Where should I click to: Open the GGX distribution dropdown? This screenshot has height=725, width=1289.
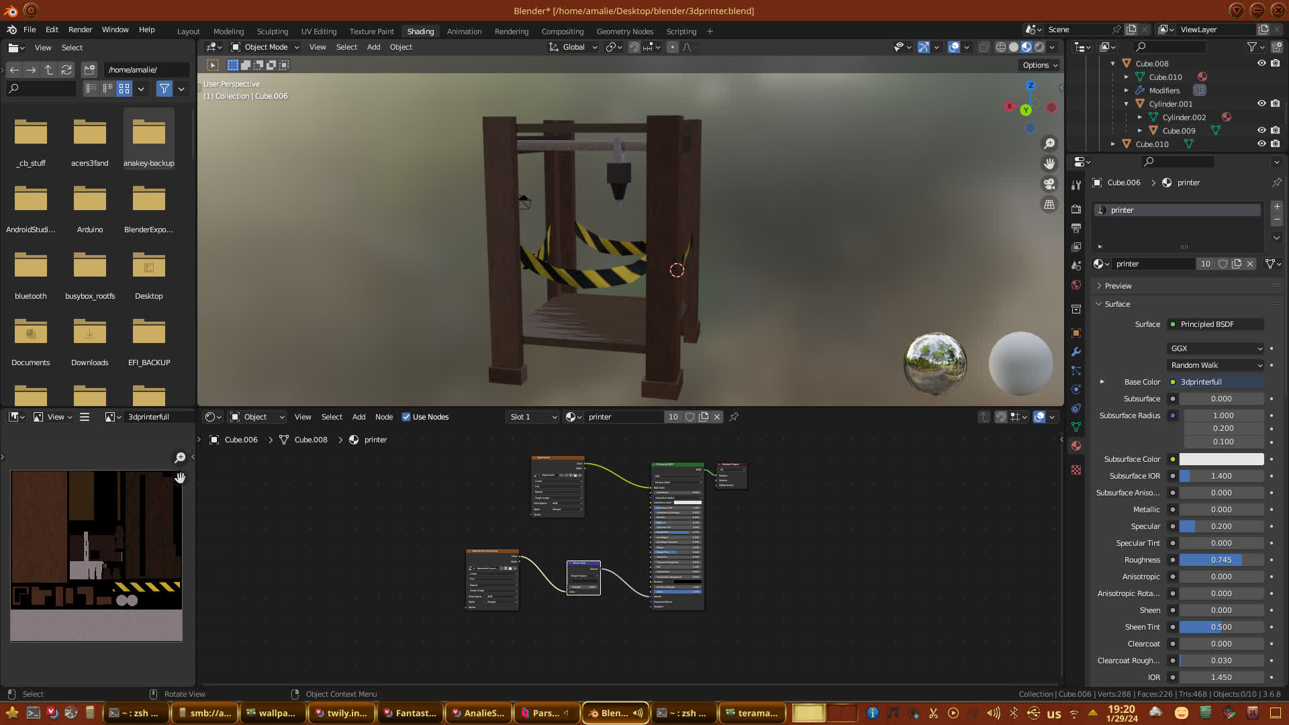(1216, 348)
